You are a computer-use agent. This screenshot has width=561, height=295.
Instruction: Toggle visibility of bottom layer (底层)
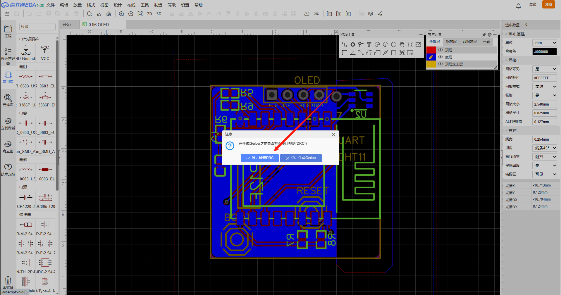click(440, 57)
